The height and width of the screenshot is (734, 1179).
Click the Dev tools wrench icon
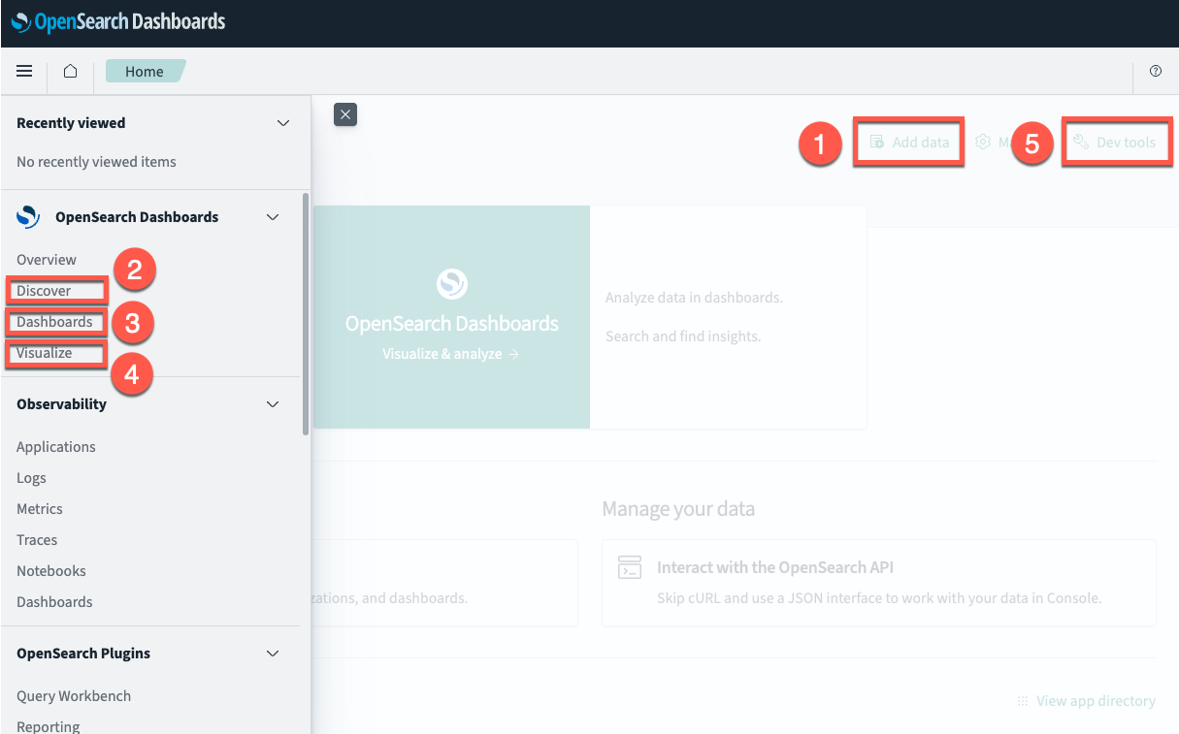(1081, 143)
